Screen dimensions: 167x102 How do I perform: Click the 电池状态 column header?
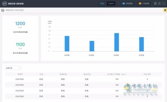click(x=87, y=74)
